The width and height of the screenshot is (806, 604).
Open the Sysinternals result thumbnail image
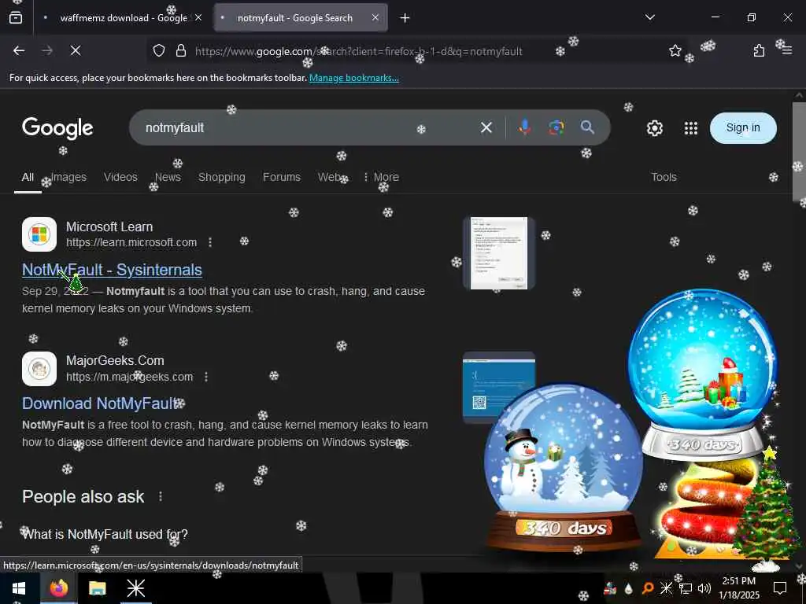tap(499, 253)
